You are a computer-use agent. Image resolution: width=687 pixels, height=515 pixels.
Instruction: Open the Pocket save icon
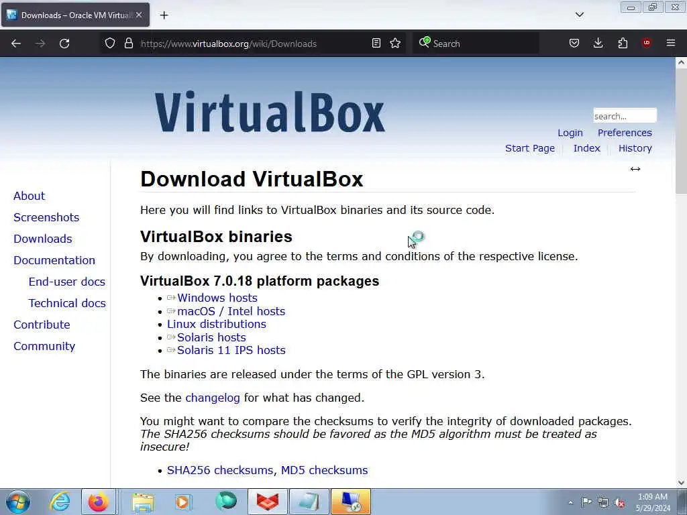point(574,43)
